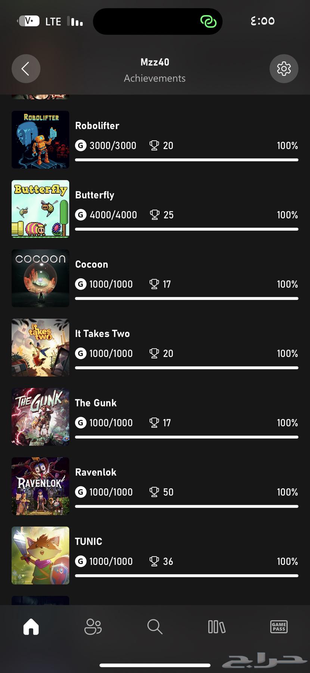This screenshot has height=673, width=310.
Task: Open the Friends tab icon
Action: coord(93,627)
